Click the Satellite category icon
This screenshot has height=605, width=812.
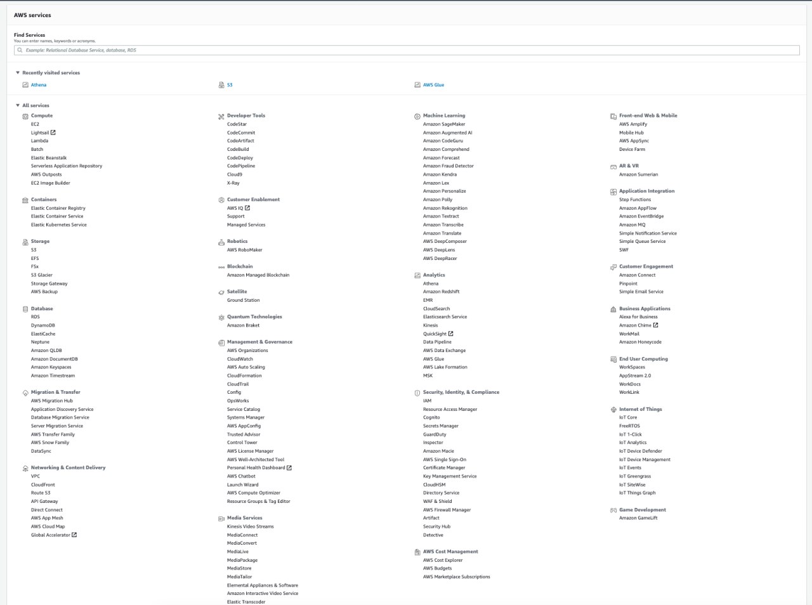221,292
